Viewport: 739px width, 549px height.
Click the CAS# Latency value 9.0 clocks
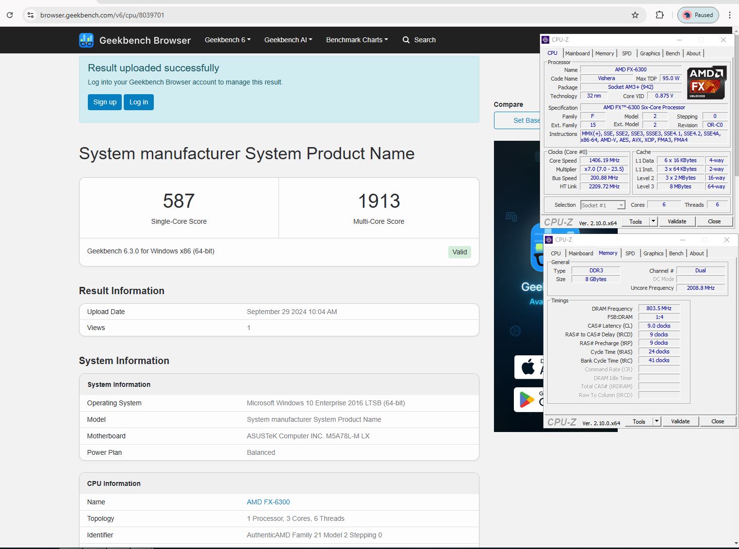659,326
